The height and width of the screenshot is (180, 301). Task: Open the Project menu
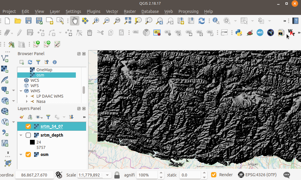click(x=9, y=11)
